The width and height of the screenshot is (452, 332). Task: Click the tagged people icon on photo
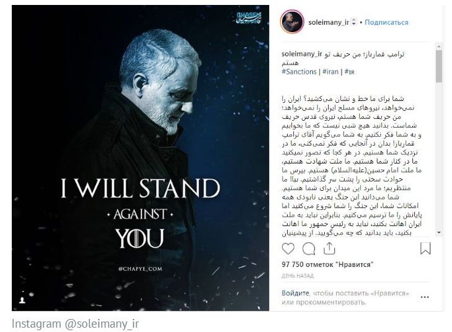point(22,300)
